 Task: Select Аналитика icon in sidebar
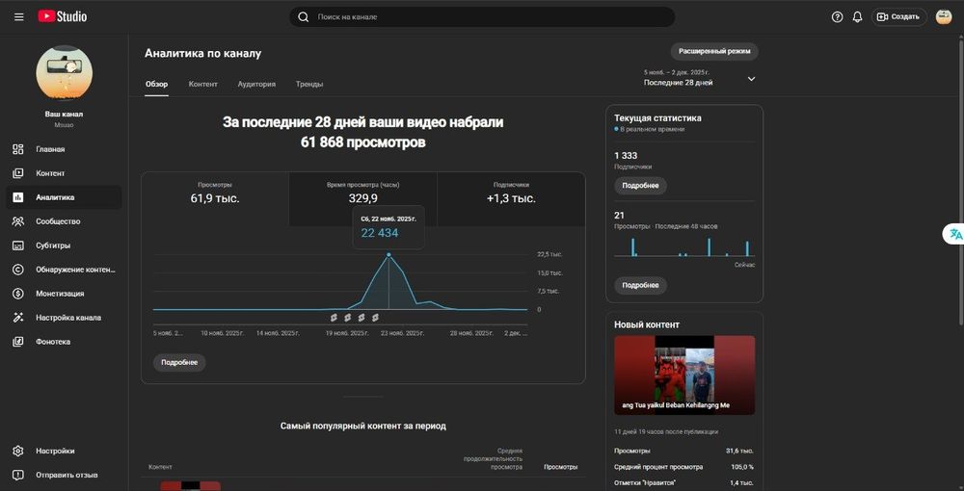[x=17, y=197]
